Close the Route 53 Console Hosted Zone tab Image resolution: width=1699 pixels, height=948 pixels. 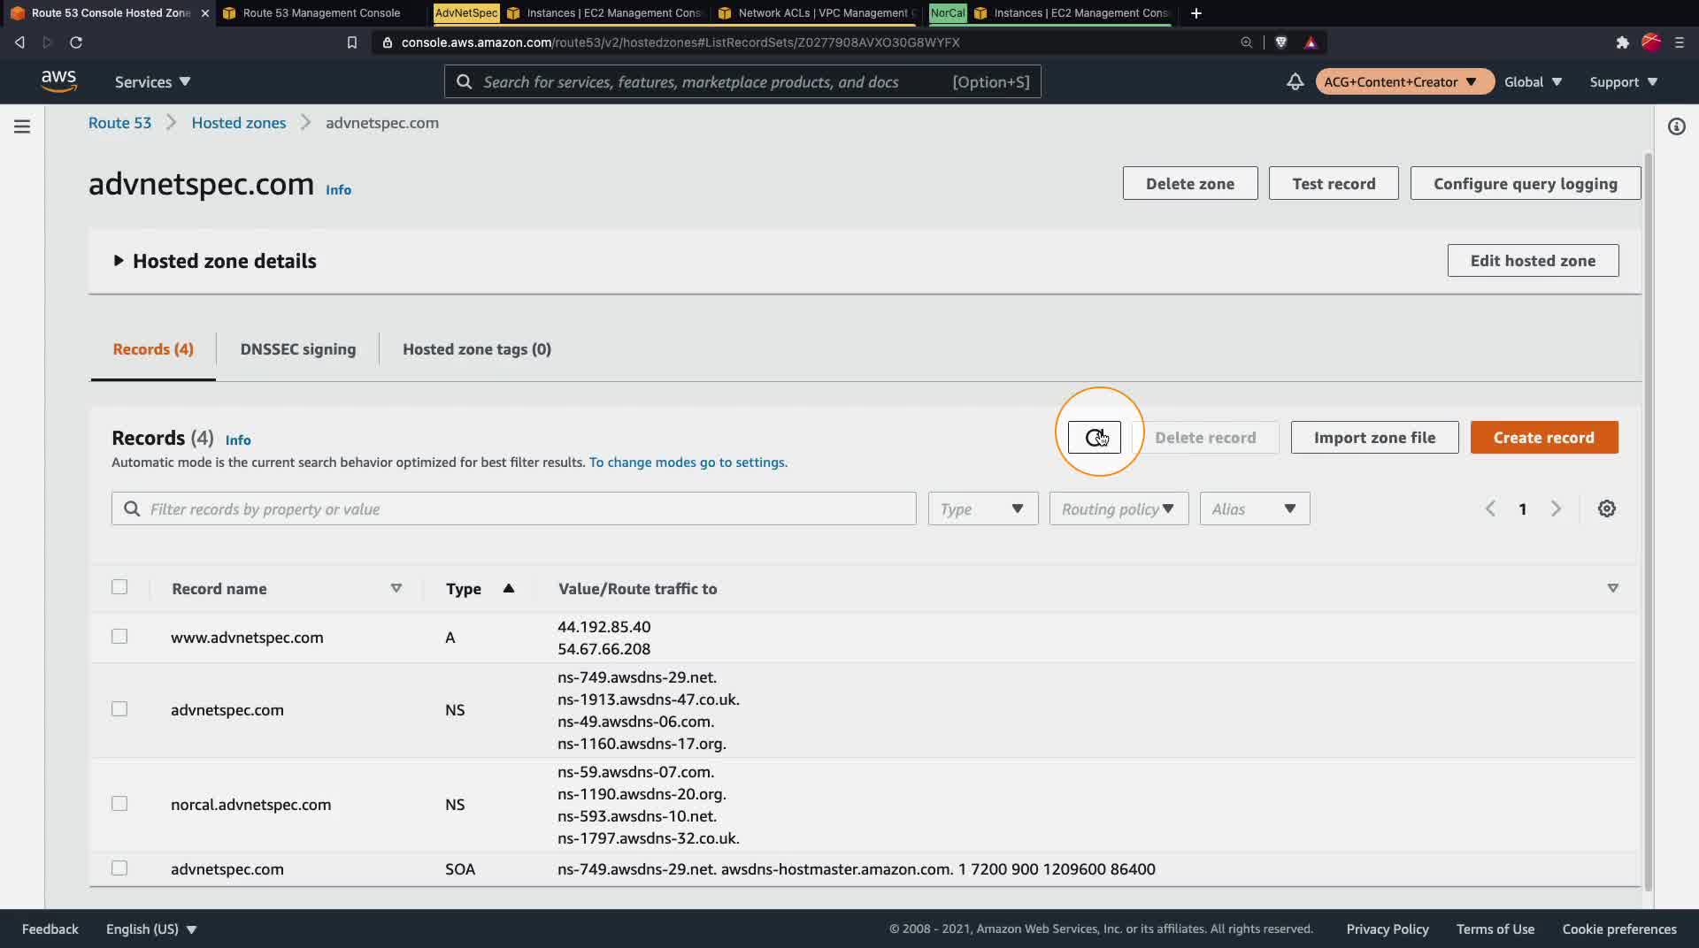pos(205,13)
